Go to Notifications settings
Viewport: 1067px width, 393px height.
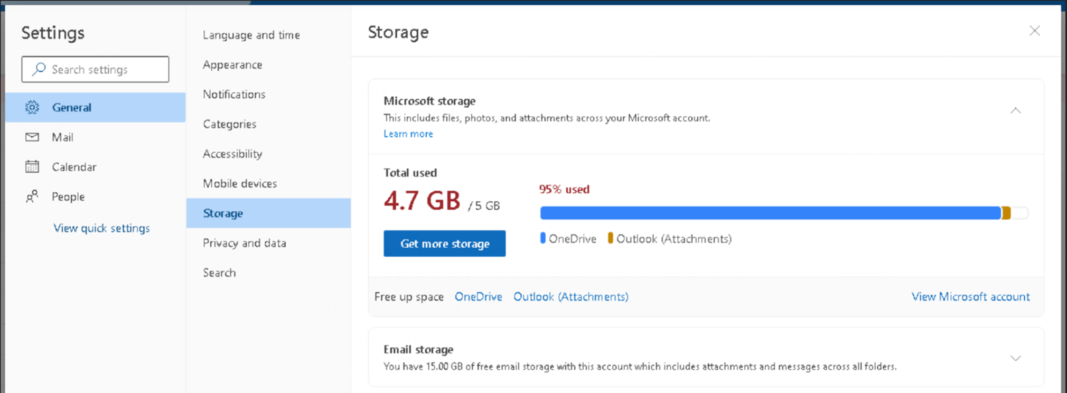[x=234, y=94]
